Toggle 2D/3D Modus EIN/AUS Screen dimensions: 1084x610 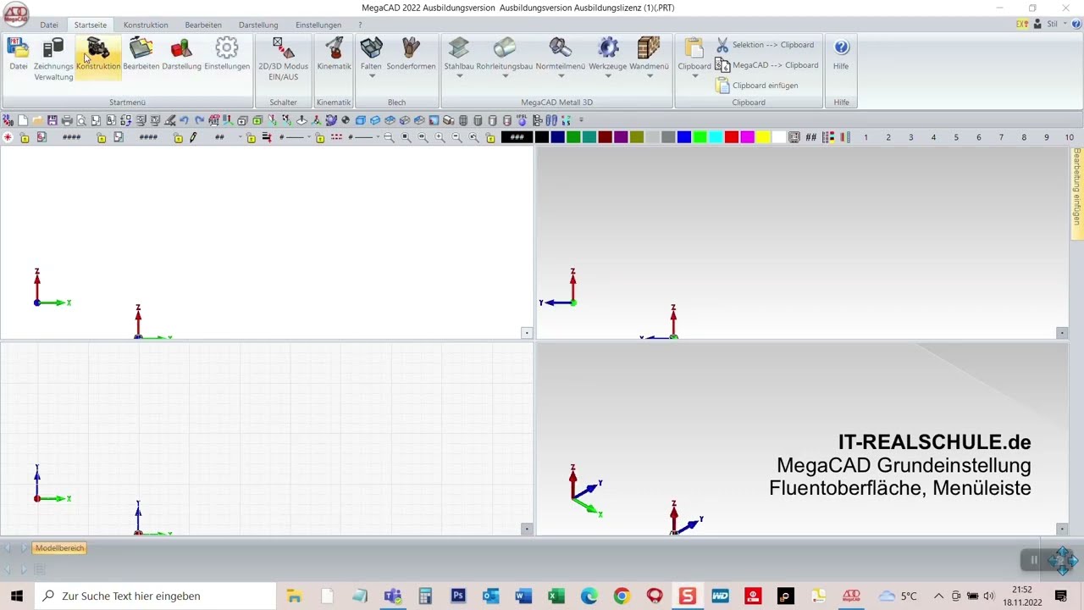(x=283, y=59)
